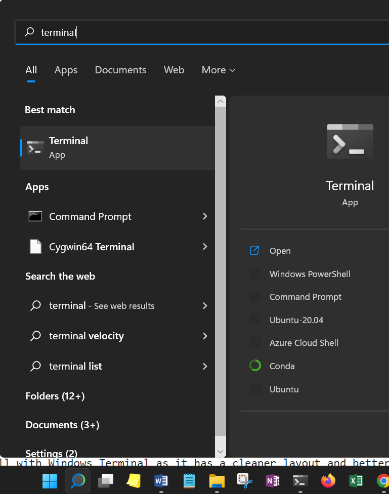This screenshot has width=389, height=494.
Task: Expand the Settings (2) group
Action: pos(52,454)
